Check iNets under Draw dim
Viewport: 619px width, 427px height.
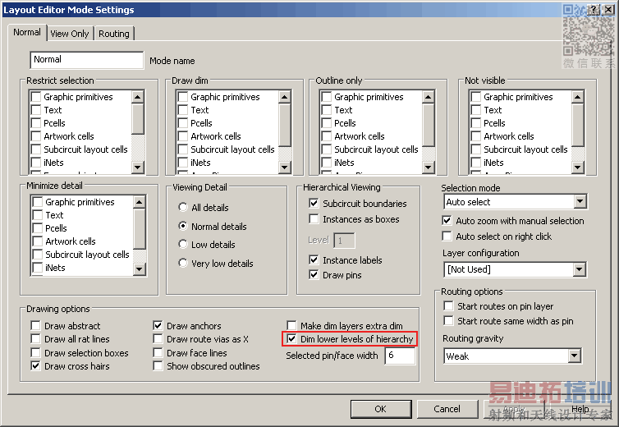coord(183,163)
